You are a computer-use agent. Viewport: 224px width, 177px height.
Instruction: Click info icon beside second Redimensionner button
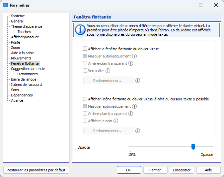tap(138, 131)
